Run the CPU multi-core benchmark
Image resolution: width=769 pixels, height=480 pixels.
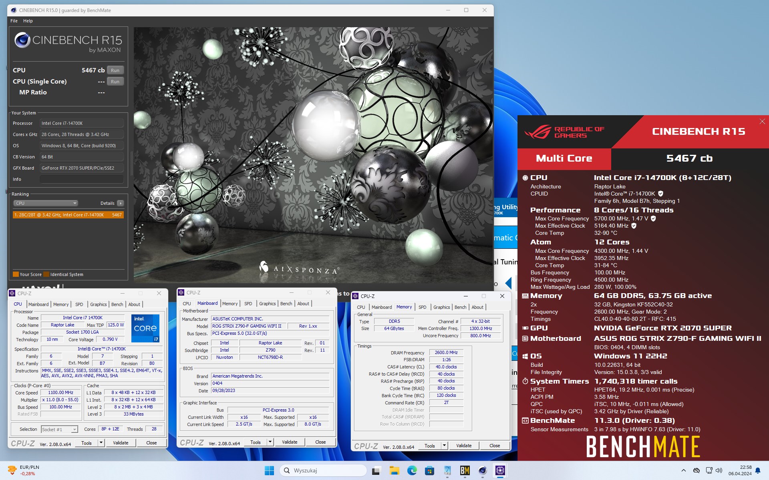click(115, 70)
